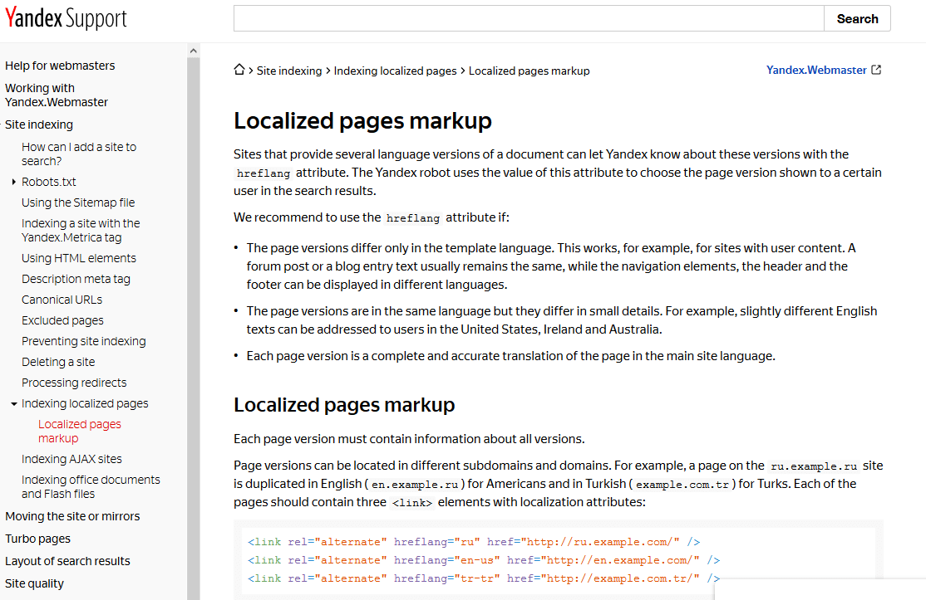Click the home icon in the breadcrumb
The width and height of the screenshot is (926, 600).
coord(239,70)
